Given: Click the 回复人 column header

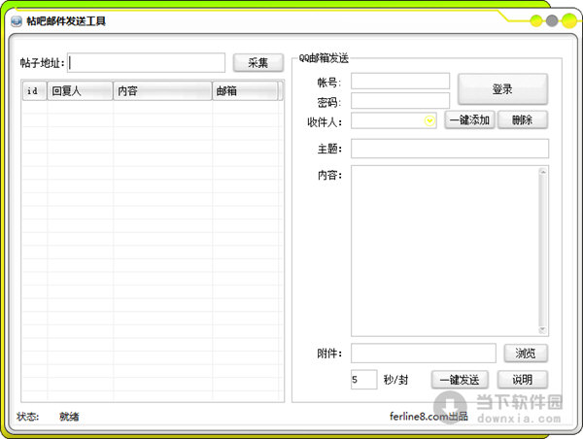Looking at the screenshot, I should [80, 90].
